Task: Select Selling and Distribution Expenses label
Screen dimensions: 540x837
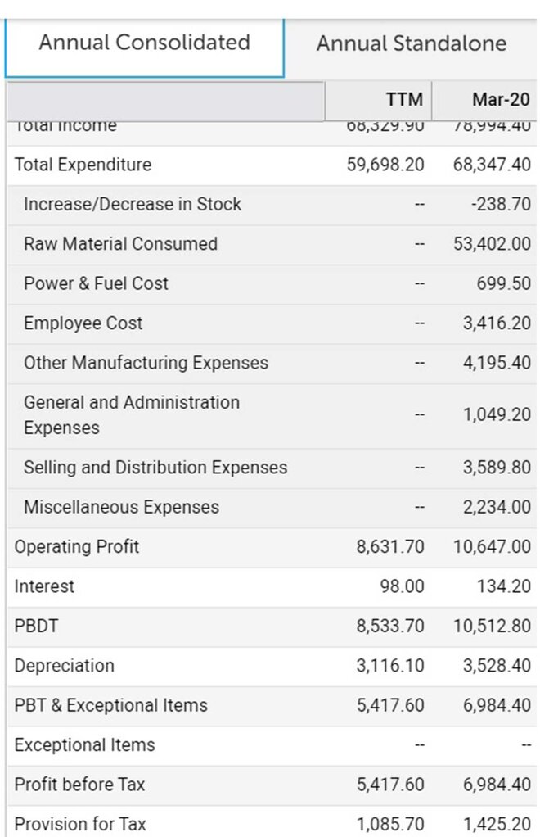Action: pyautogui.click(x=155, y=468)
